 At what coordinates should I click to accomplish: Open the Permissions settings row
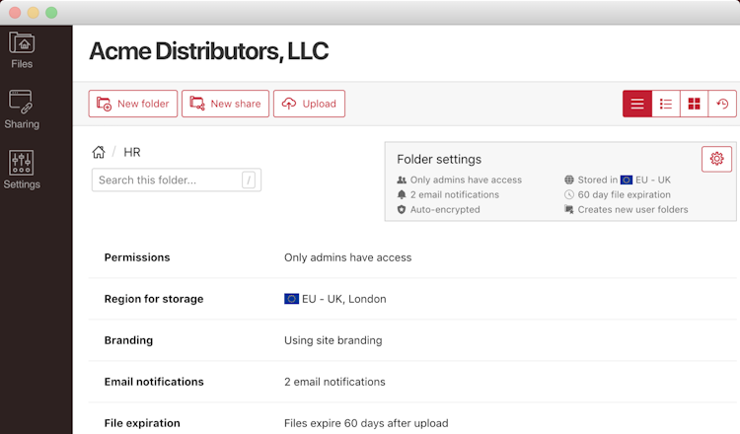pyautogui.click(x=412, y=257)
